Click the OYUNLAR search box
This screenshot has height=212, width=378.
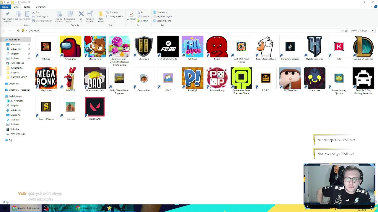[x=362, y=31]
